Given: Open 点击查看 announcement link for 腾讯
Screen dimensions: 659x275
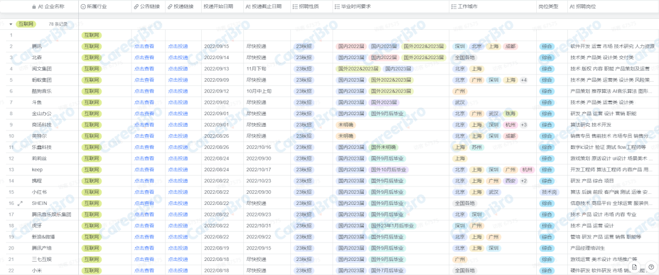Looking at the screenshot, I should click(144, 46).
